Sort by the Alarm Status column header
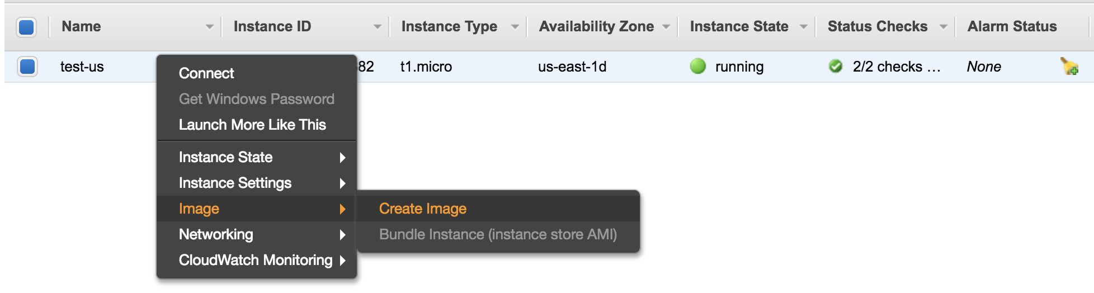 click(x=1012, y=26)
